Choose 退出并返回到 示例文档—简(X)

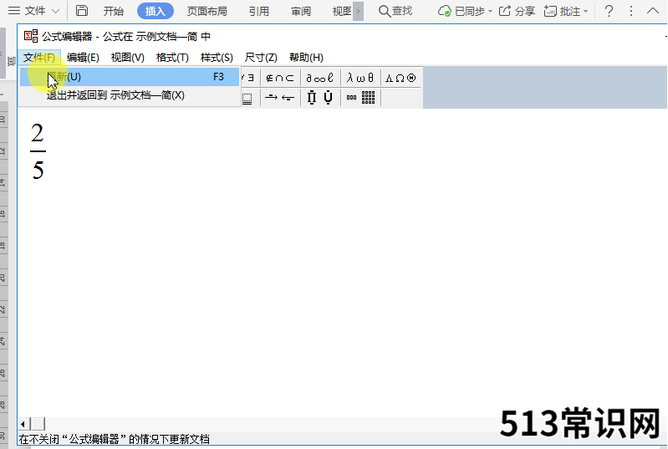coord(130,95)
